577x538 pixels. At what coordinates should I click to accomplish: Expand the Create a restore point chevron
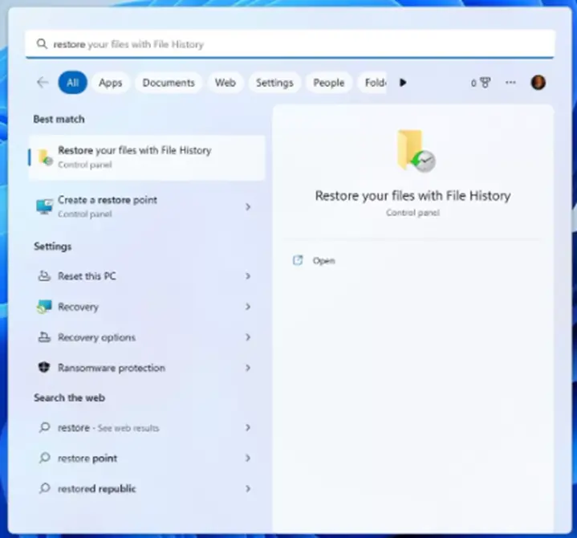(x=248, y=207)
